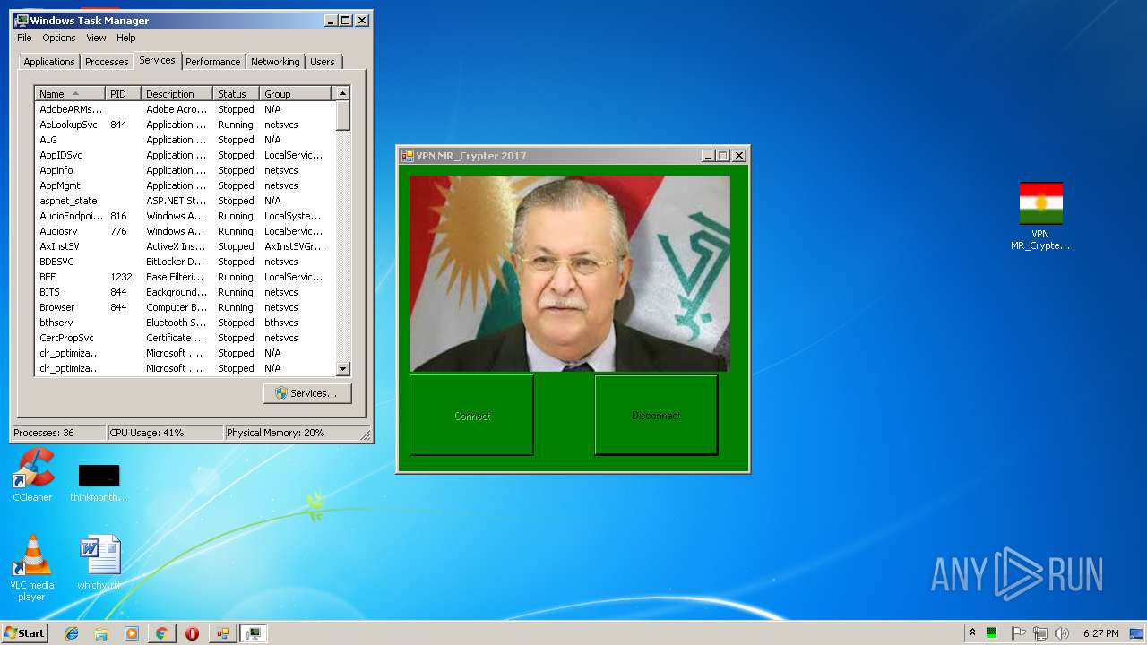Select BDESVC service row

[x=185, y=262]
